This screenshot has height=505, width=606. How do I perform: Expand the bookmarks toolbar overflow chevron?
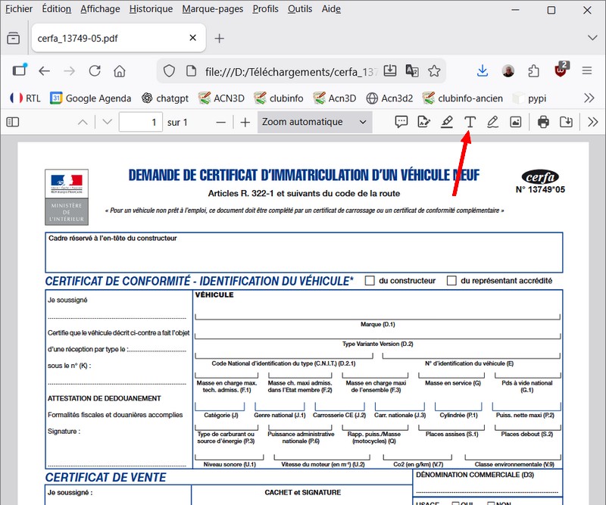click(x=589, y=98)
